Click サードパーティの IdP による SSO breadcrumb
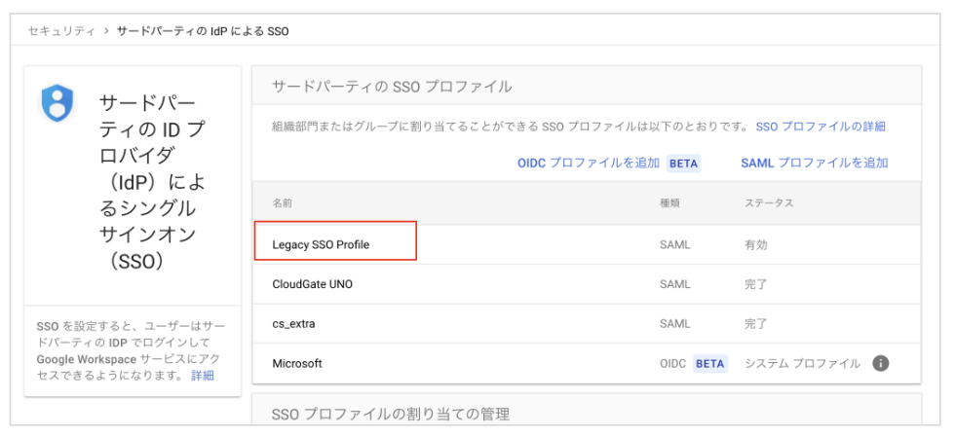 [x=203, y=31]
